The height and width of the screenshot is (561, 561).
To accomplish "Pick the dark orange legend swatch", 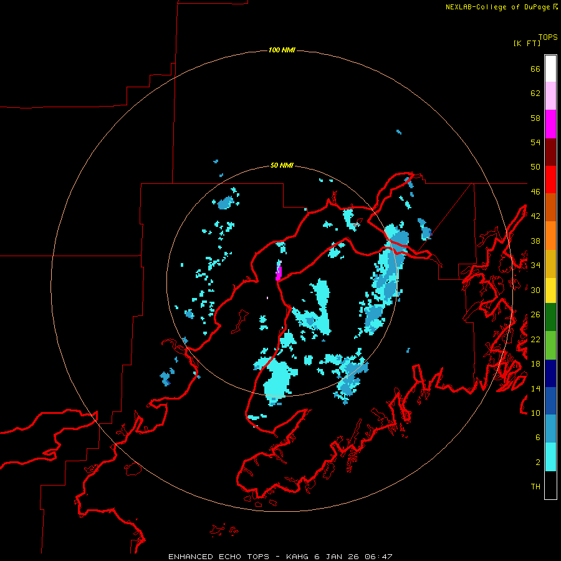I will pos(550,207).
